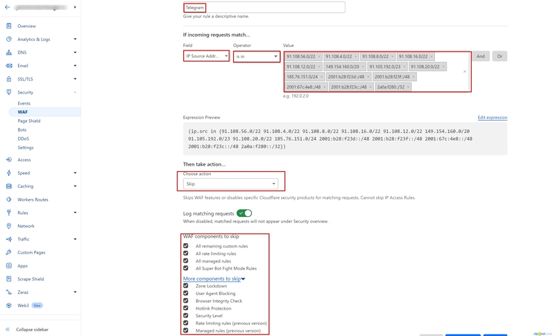
Task: Click the DNS network icon
Action: pyautogui.click(x=9, y=52)
